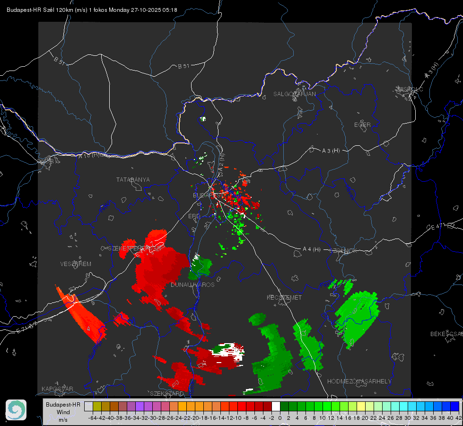Select the A 3 (H) label west of Eger

tap(331, 151)
